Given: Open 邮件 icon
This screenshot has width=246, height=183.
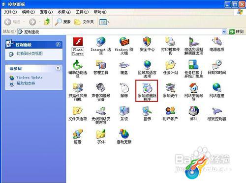Looking at the screenshot, I should [x=193, y=113].
